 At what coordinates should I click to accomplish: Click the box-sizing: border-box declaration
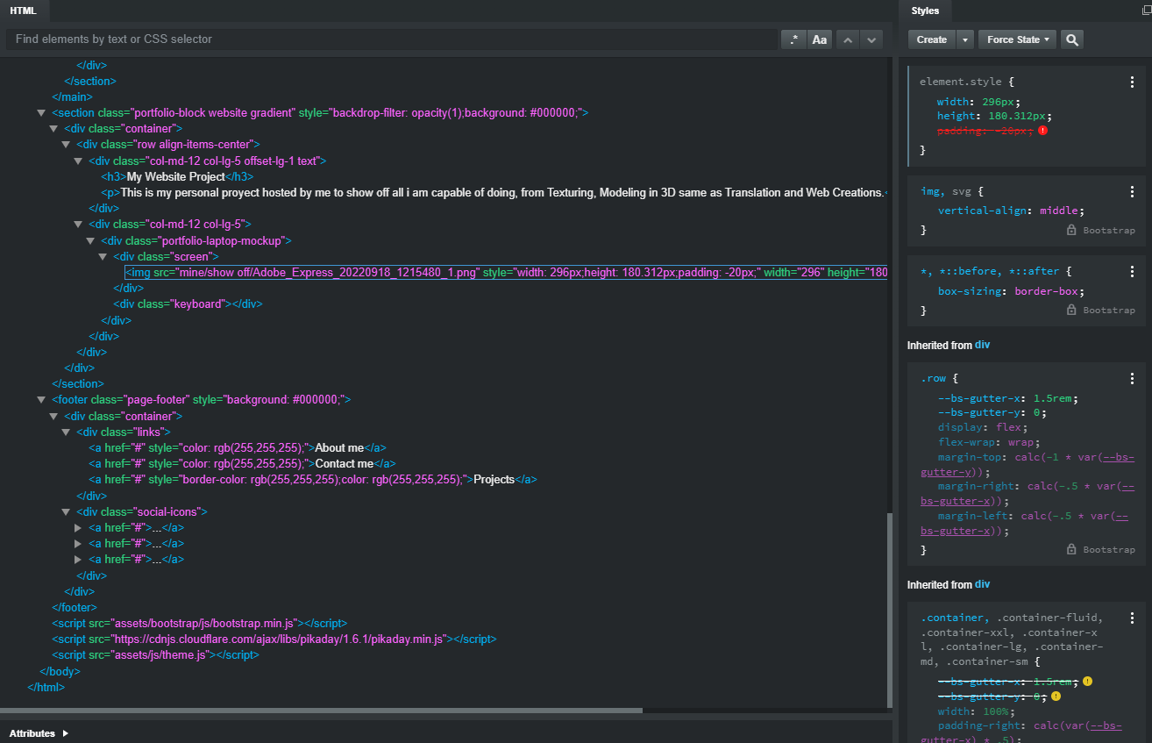(1011, 291)
